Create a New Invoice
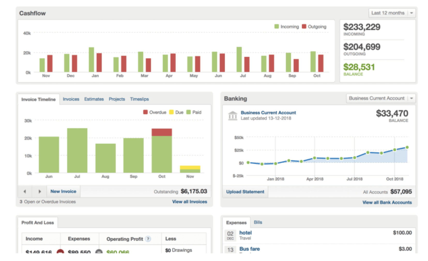 pyautogui.click(x=63, y=191)
